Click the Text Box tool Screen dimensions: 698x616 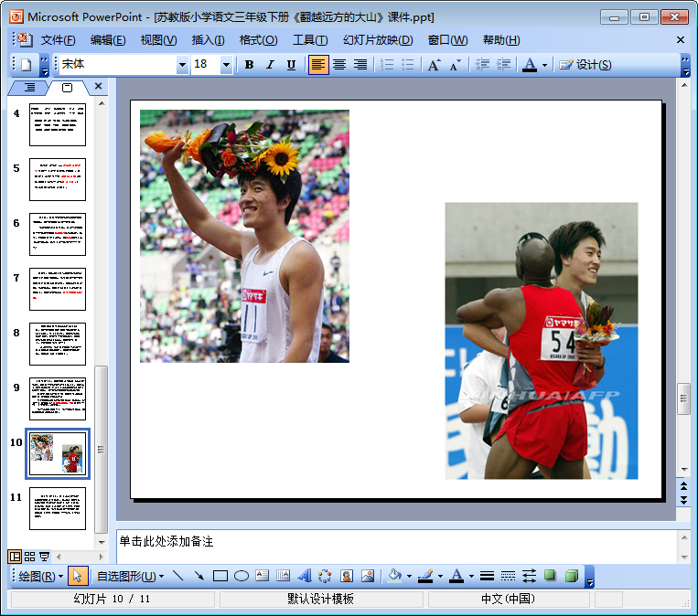[263, 577]
